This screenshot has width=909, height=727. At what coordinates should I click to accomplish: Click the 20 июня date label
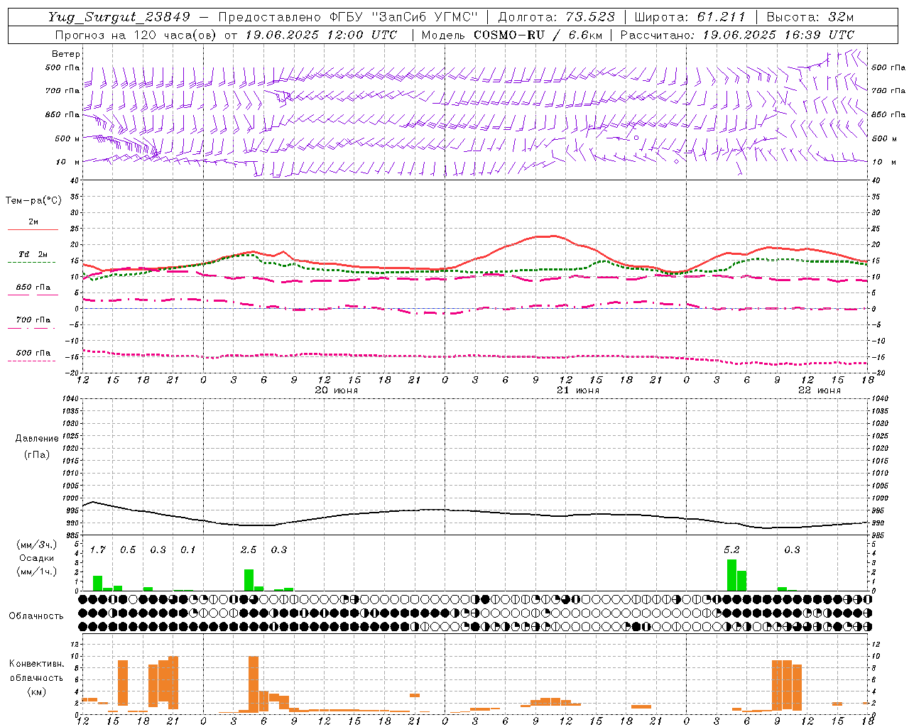pos(337,390)
